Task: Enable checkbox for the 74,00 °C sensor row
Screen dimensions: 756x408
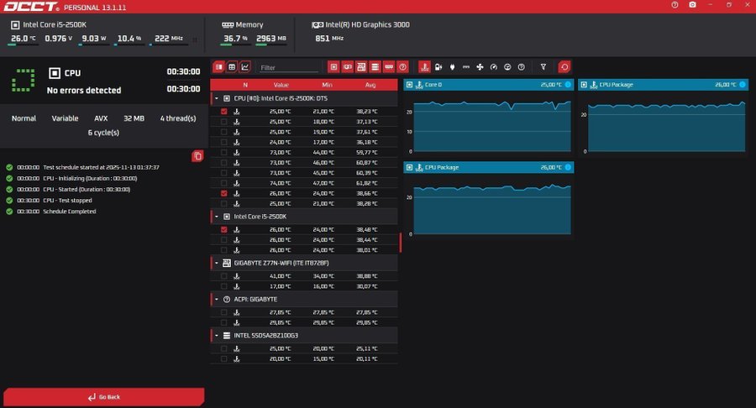Action: pyautogui.click(x=223, y=183)
